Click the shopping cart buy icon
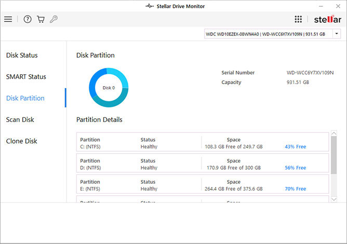 [41, 19]
